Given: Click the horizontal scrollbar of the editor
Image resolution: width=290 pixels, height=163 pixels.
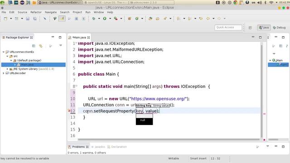Looking at the screenshot, I should tap(169, 139).
